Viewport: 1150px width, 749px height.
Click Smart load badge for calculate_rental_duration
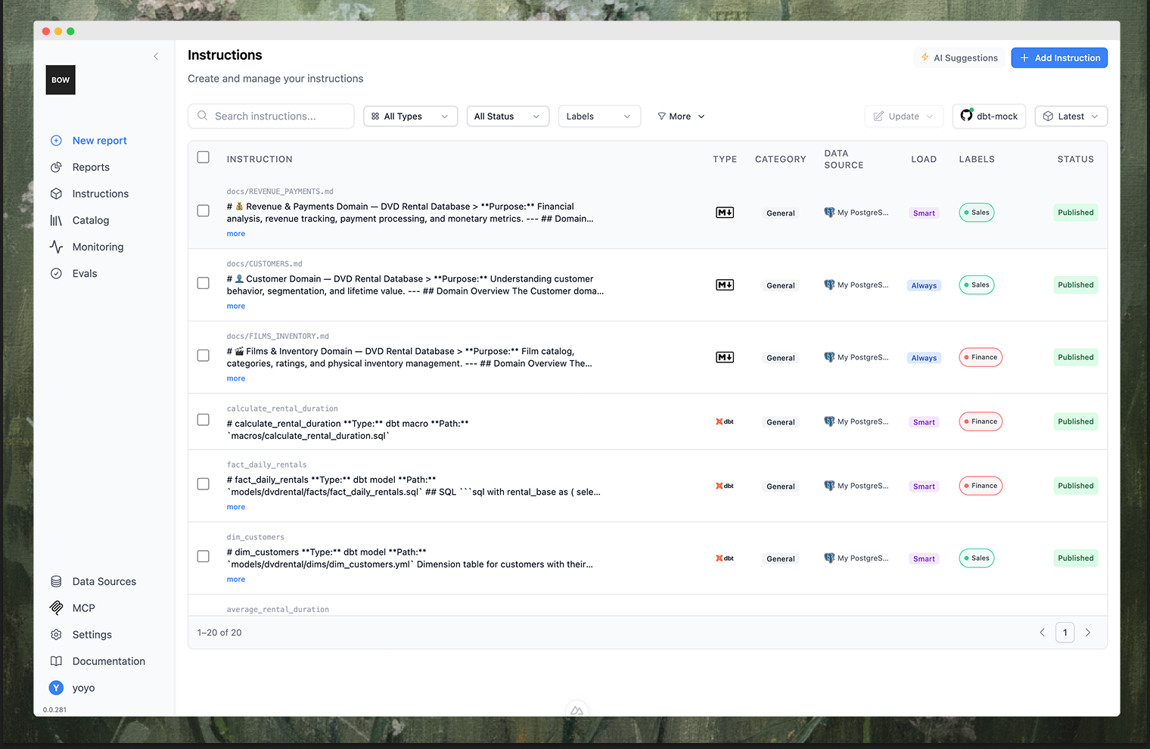(924, 422)
